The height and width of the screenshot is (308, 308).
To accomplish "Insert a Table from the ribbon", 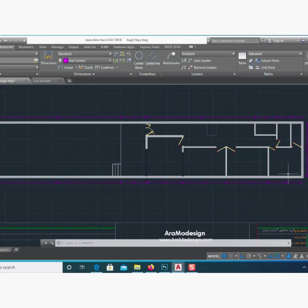I will [x=242, y=58].
